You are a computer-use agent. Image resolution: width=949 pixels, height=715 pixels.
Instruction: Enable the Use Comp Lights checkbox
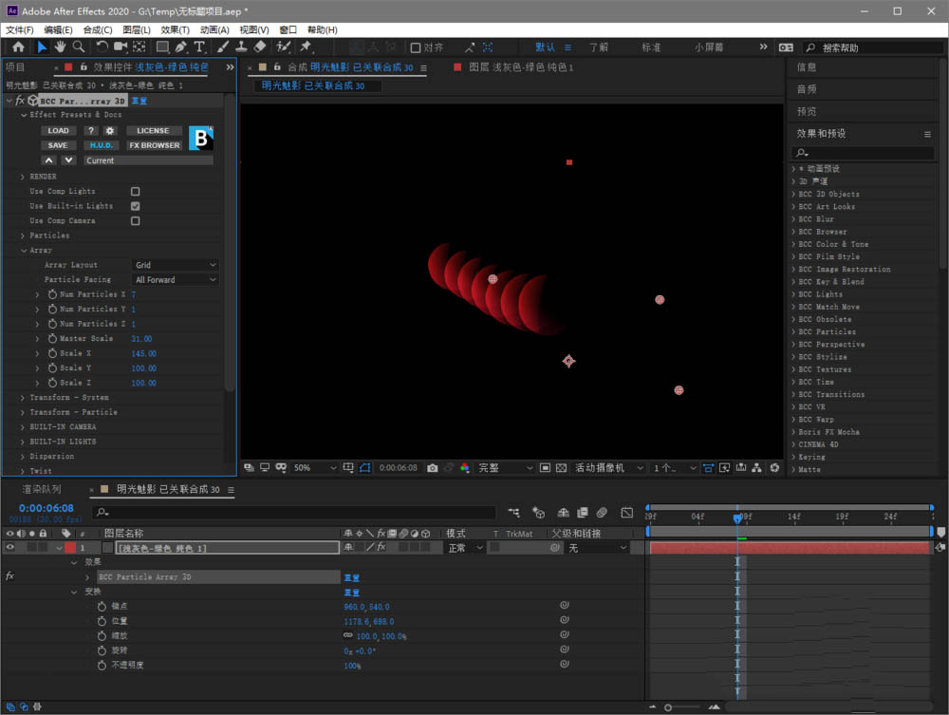(135, 191)
